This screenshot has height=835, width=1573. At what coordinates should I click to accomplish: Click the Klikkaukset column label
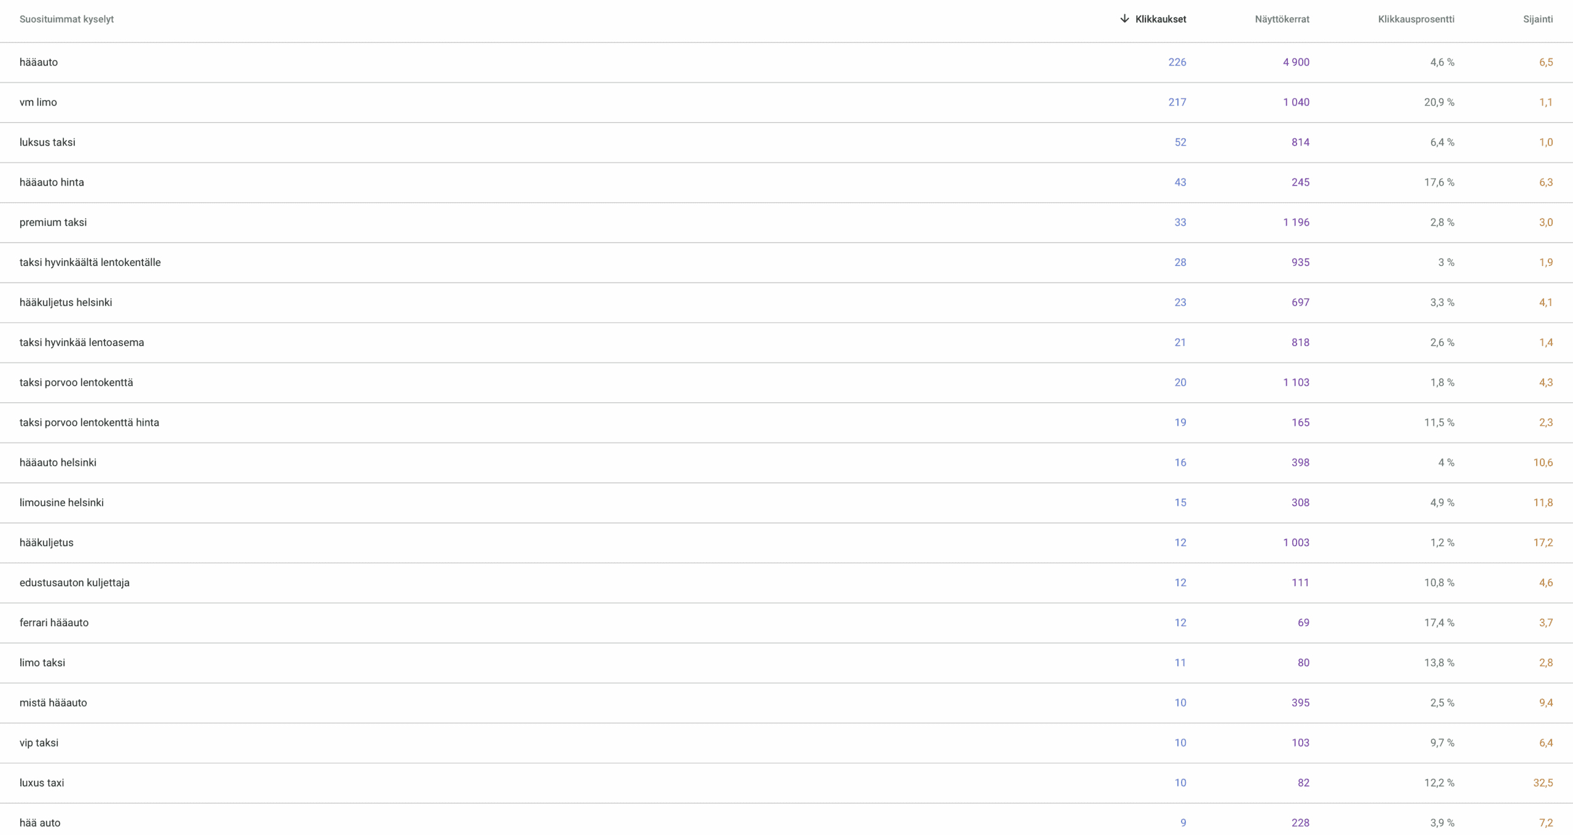[x=1160, y=19]
